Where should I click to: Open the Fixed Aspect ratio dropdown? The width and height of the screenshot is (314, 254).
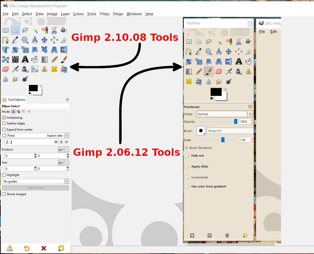click(x=66, y=135)
